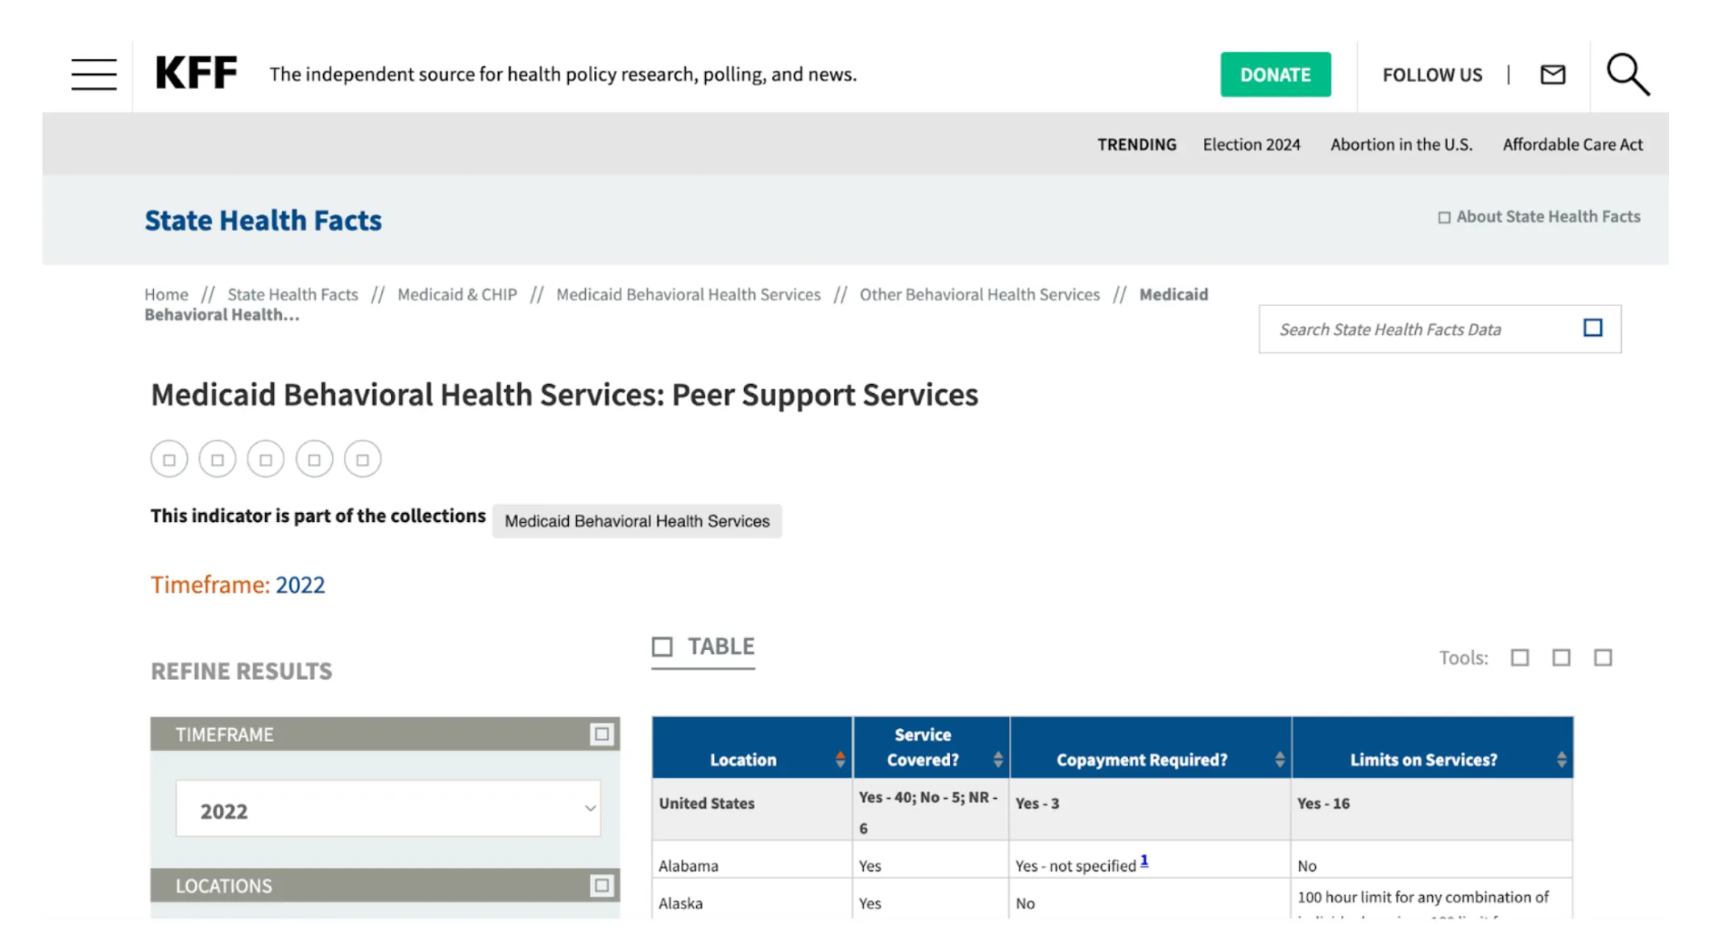Open Election 2024 trending item
The image size is (1710, 936).
[x=1251, y=144]
